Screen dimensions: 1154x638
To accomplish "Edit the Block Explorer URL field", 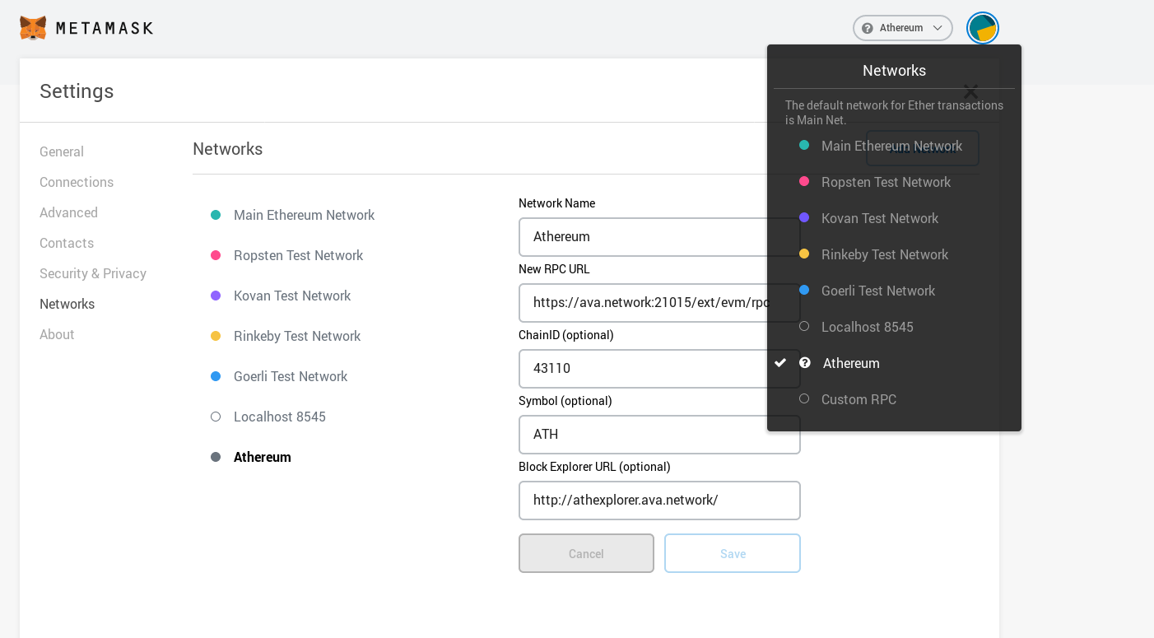I will click(x=659, y=501).
